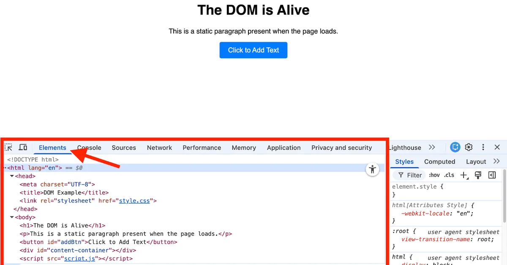The width and height of the screenshot is (507, 265).
Task: Open the AI assistance panel icon
Action: [x=455, y=147]
